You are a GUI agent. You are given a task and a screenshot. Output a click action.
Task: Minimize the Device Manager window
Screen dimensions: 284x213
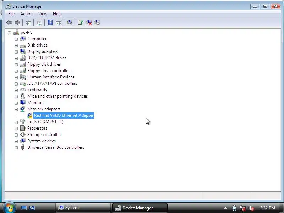click(x=255, y=6)
